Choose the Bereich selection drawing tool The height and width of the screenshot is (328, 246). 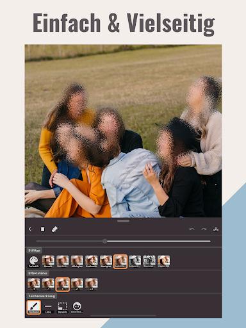tap(63, 307)
